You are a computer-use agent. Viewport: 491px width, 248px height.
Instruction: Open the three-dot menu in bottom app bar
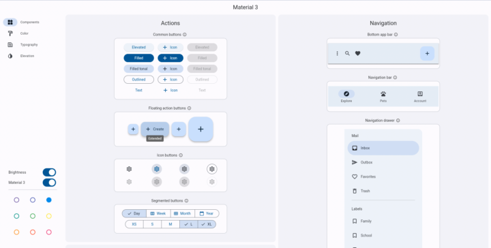tap(338, 53)
